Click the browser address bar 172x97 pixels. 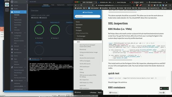pyautogui.click(x=114, y=5)
